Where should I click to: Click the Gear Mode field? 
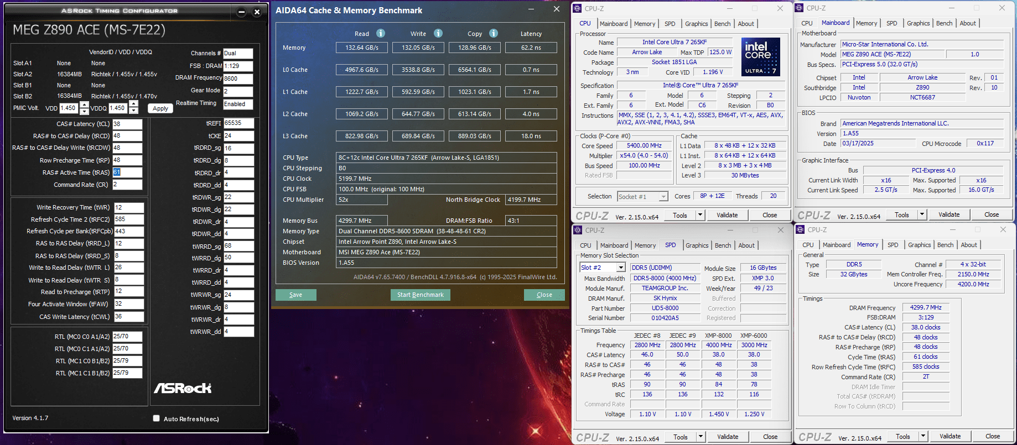tap(238, 91)
